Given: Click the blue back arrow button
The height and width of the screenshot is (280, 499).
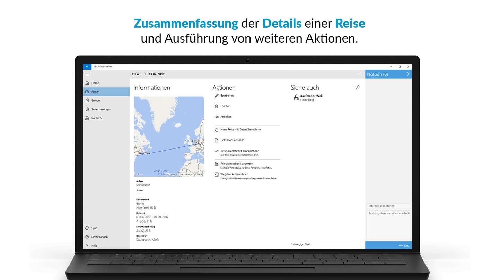Looking at the screenshot, I should [87, 66].
